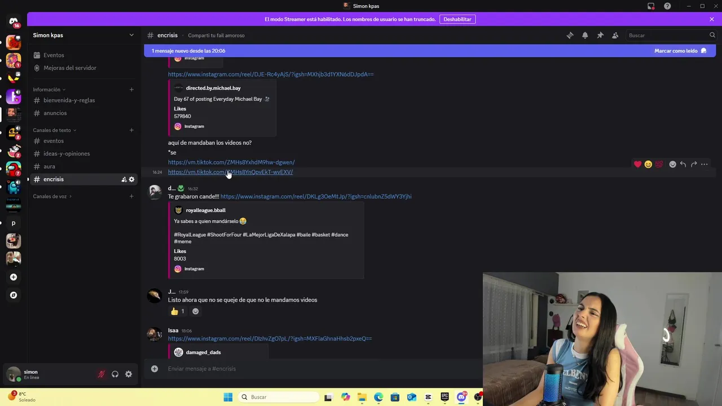React with laughing face emoji
722x406 pixels.
point(648,164)
